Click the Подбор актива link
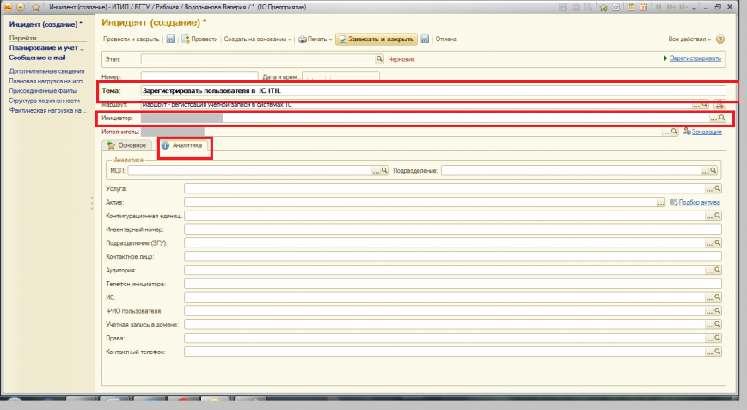Viewport: 747px width, 410px height. pyautogui.click(x=699, y=202)
